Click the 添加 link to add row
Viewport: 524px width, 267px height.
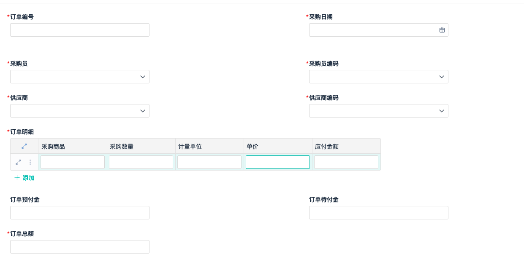28,178
